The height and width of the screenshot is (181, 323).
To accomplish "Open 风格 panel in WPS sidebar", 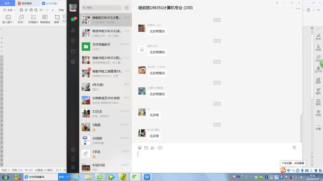I will click(x=318, y=113).
